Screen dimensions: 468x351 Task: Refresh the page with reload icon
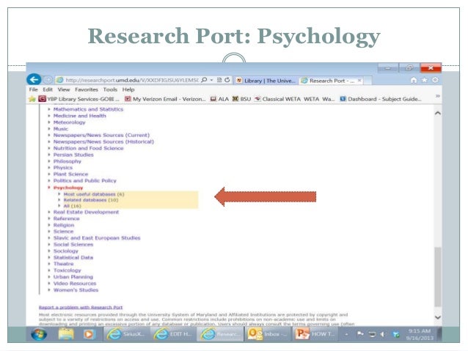227,80
